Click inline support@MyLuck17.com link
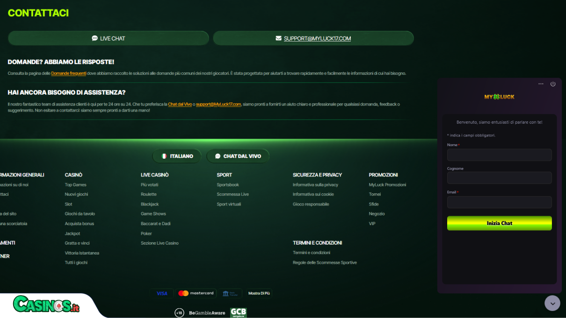566x318 pixels. pyautogui.click(x=218, y=104)
